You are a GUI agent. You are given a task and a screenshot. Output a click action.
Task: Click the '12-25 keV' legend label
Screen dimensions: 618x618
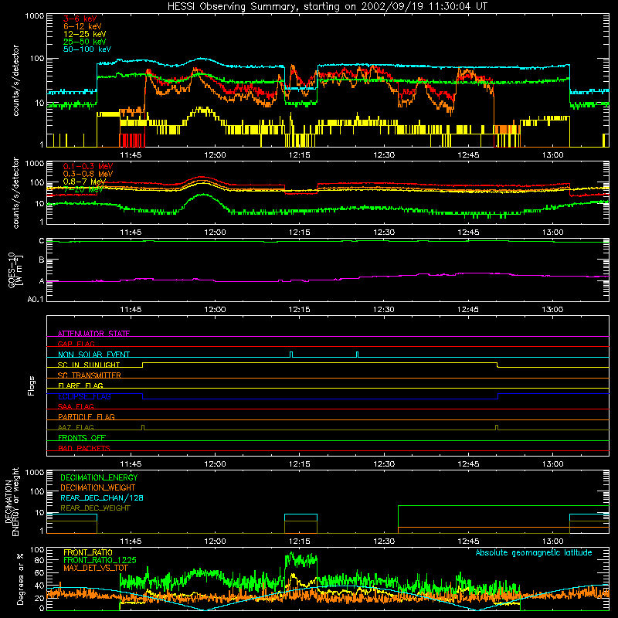coord(85,34)
